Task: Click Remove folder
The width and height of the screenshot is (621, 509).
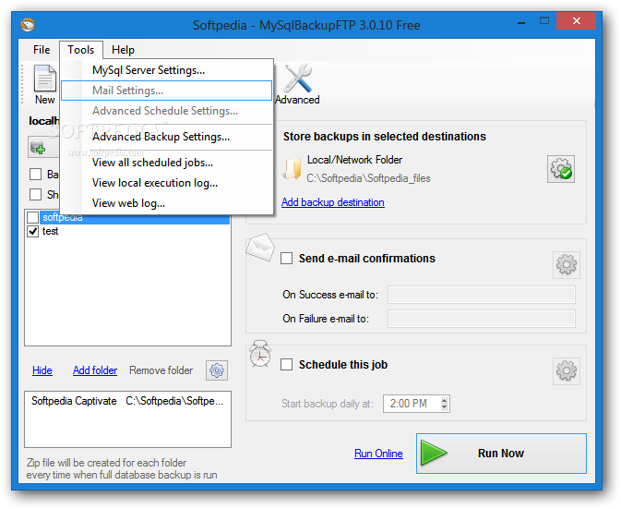Action: point(161,370)
